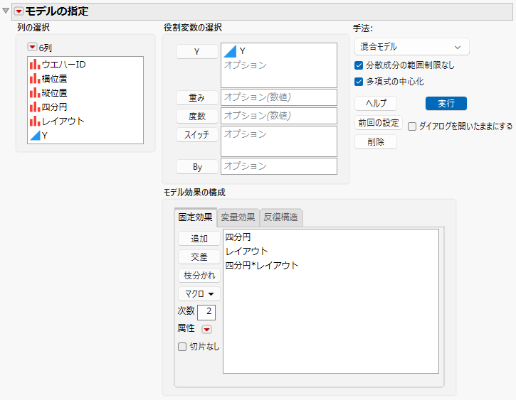Click the 枝分かれ button
516x400 pixels.
(199, 275)
